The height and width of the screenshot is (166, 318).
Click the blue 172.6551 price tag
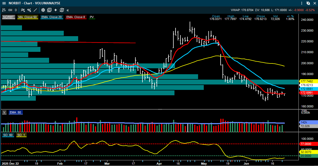click(308, 89)
